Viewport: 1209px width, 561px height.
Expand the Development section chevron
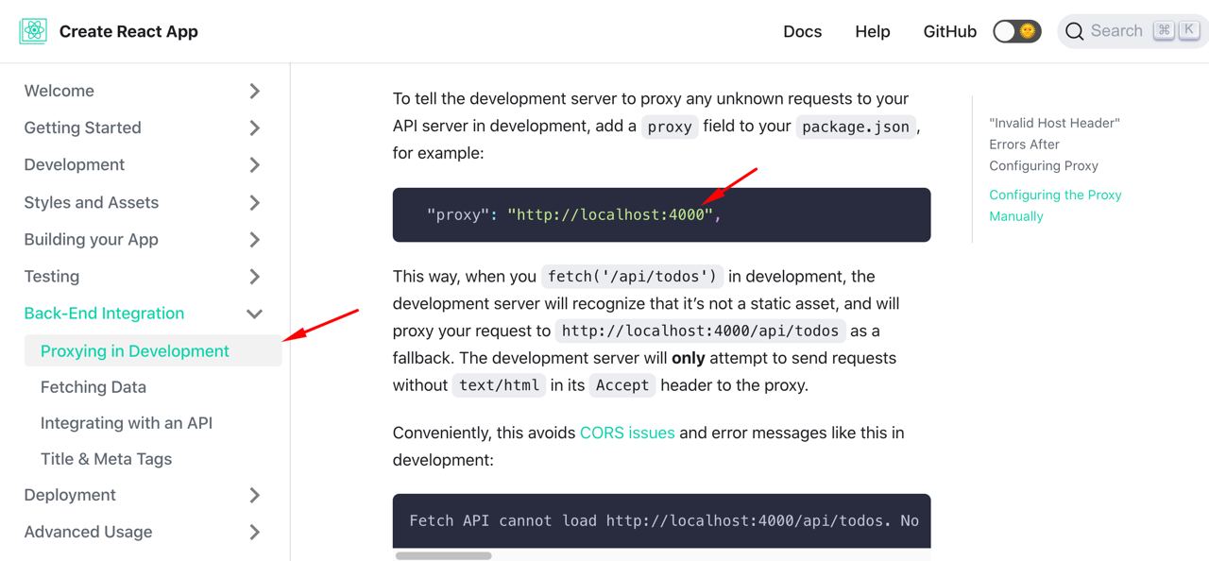point(254,164)
